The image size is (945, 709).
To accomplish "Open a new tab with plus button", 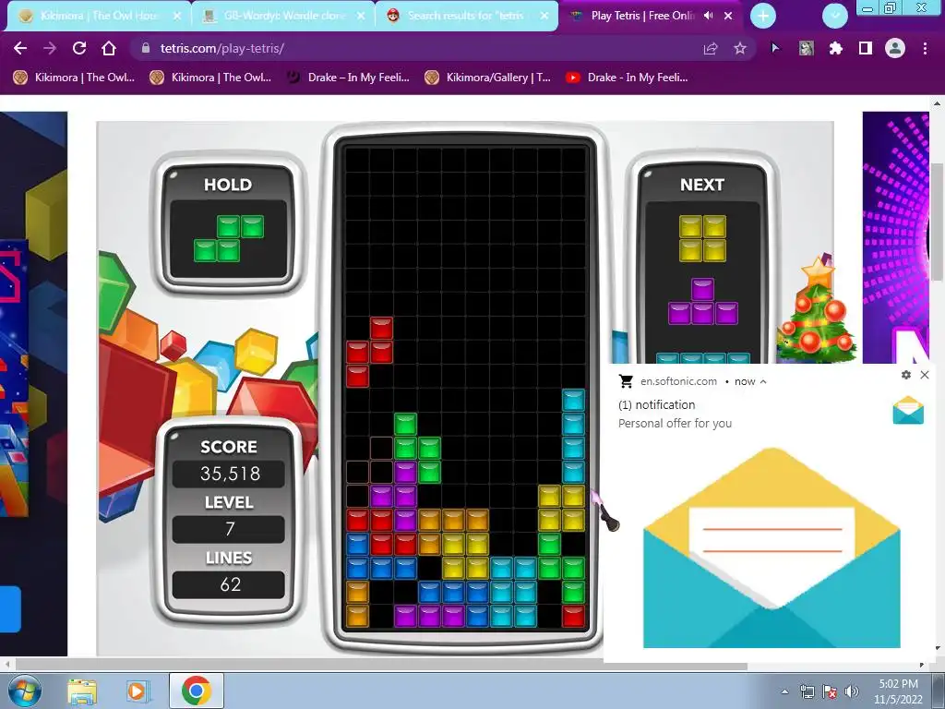I will [x=763, y=17].
